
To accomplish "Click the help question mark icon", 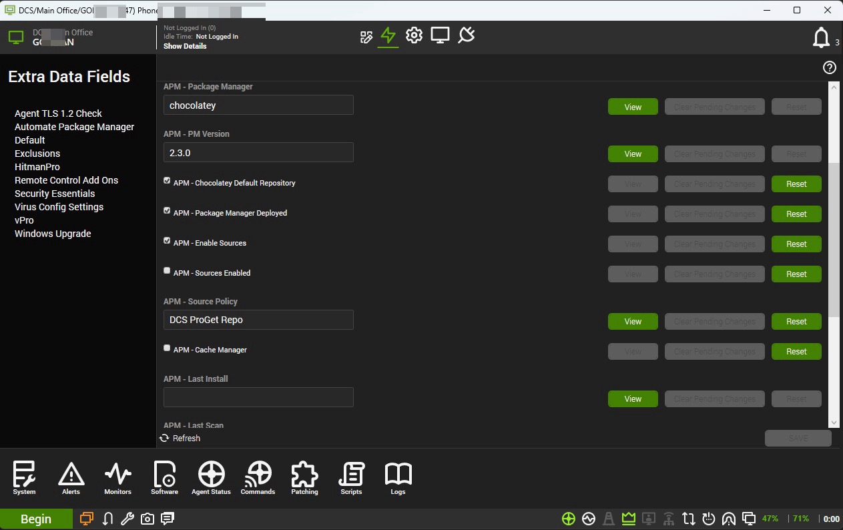I will 829,67.
